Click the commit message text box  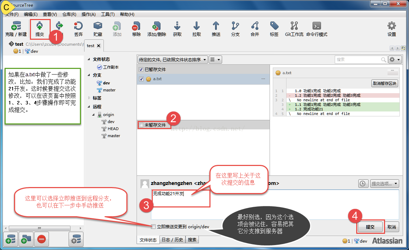point(275,205)
